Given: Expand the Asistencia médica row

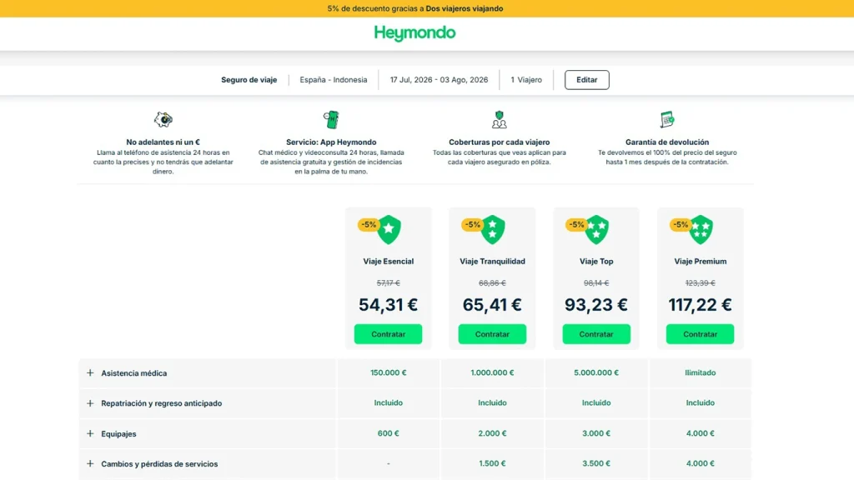Looking at the screenshot, I should coord(90,372).
